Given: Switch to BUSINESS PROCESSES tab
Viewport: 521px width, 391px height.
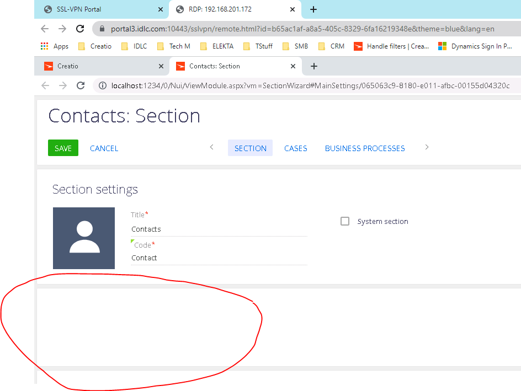Looking at the screenshot, I should (x=365, y=148).
